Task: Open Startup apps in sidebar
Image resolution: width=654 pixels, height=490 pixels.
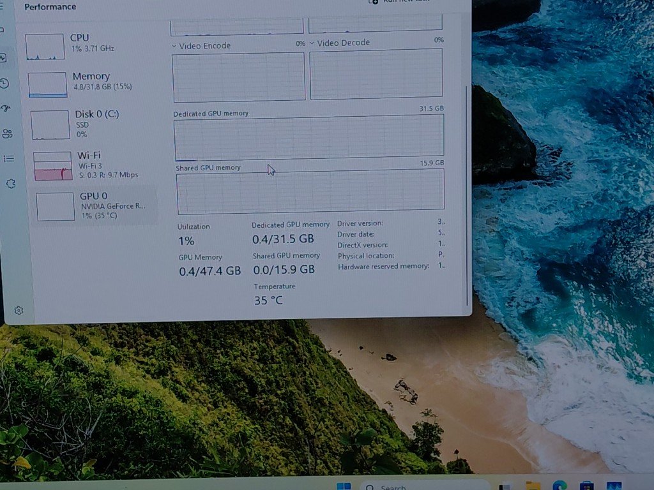Action: [6, 108]
